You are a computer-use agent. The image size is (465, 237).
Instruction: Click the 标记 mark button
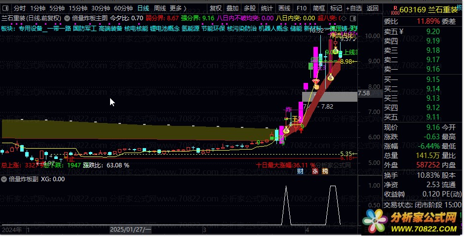336,8
